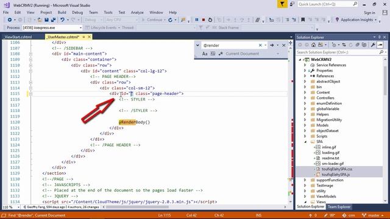Viewport: 390px width, 219px height.
Task: Expand the Replace mode chevron in Find
Action: coord(197,45)
